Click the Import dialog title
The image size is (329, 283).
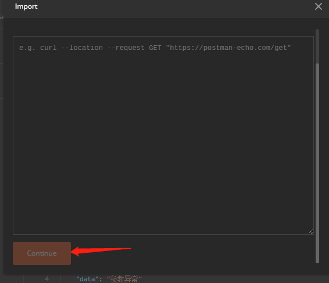coord(26,6)
